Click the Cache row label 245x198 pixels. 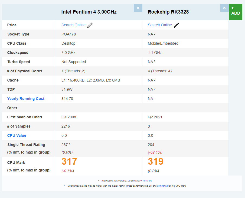(x=13, y=80)
